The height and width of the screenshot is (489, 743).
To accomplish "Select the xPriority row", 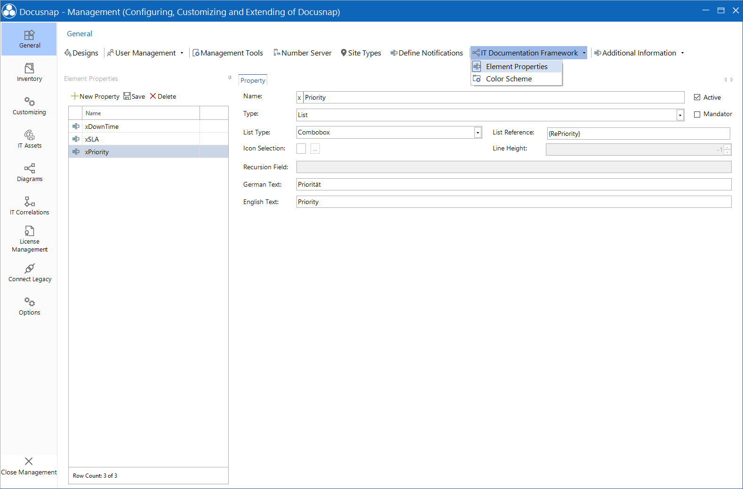I will click(x=148, y=151).
